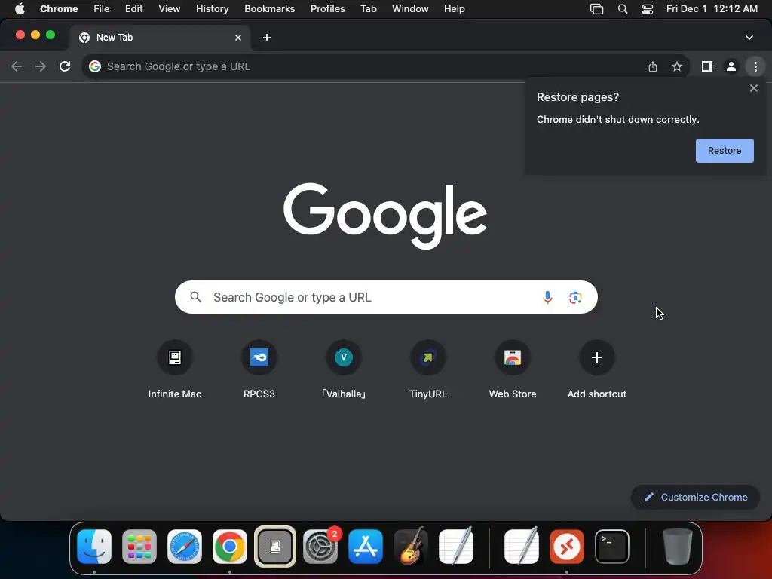Image resolution: width=772 pixels, height=579 pixels.
Task: Click the Restore button
Action: [x=725, y=151]
